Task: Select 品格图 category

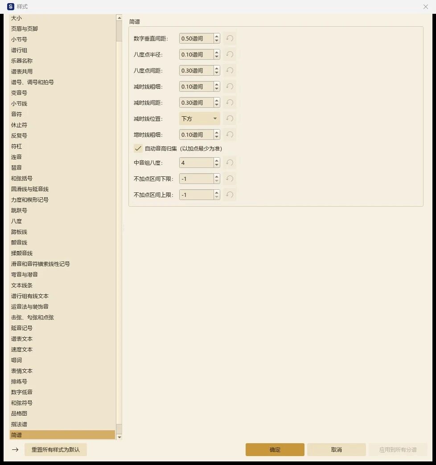Action: (x=62, y=413)
